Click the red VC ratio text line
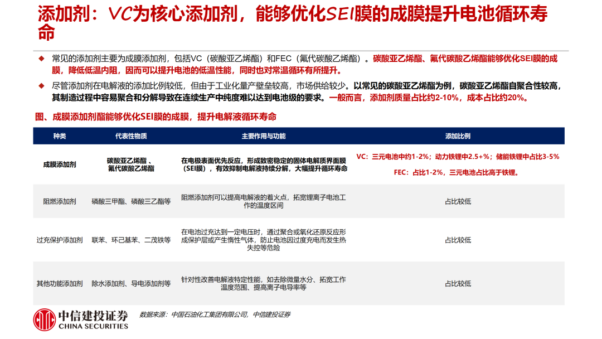 (457, 157)
